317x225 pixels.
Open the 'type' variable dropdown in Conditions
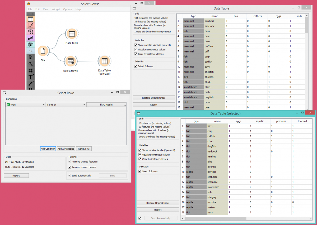(x=26, y=105)
